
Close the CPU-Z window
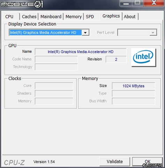click(154, 3)
